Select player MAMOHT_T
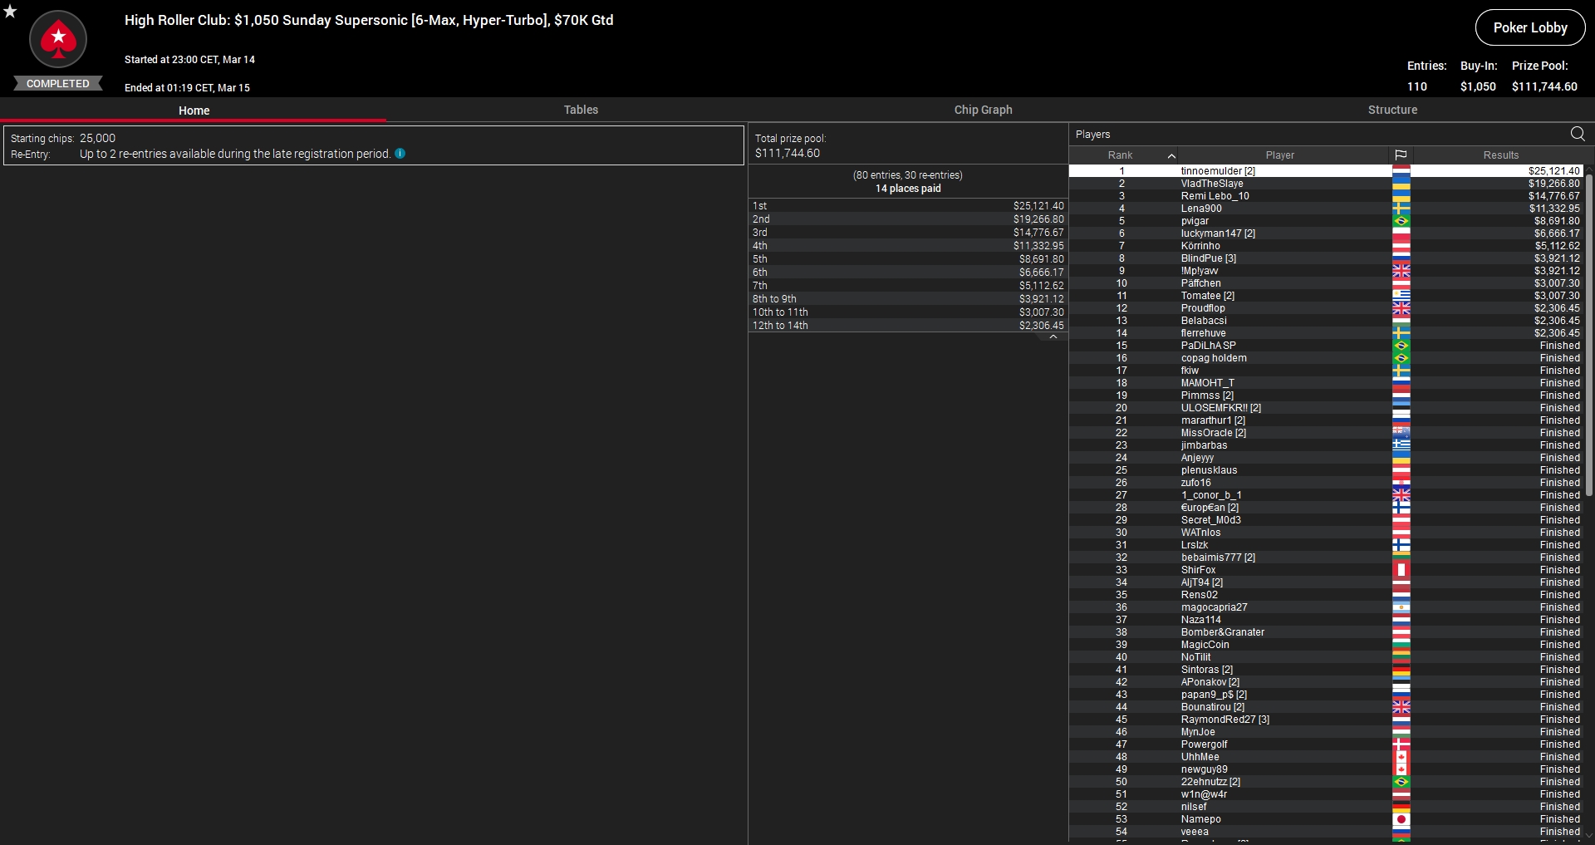The image size is (1595, 845). 1327,383
